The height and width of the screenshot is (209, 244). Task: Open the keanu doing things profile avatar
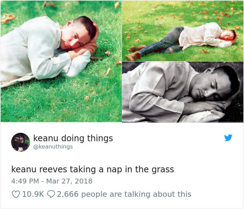point(20,142)
